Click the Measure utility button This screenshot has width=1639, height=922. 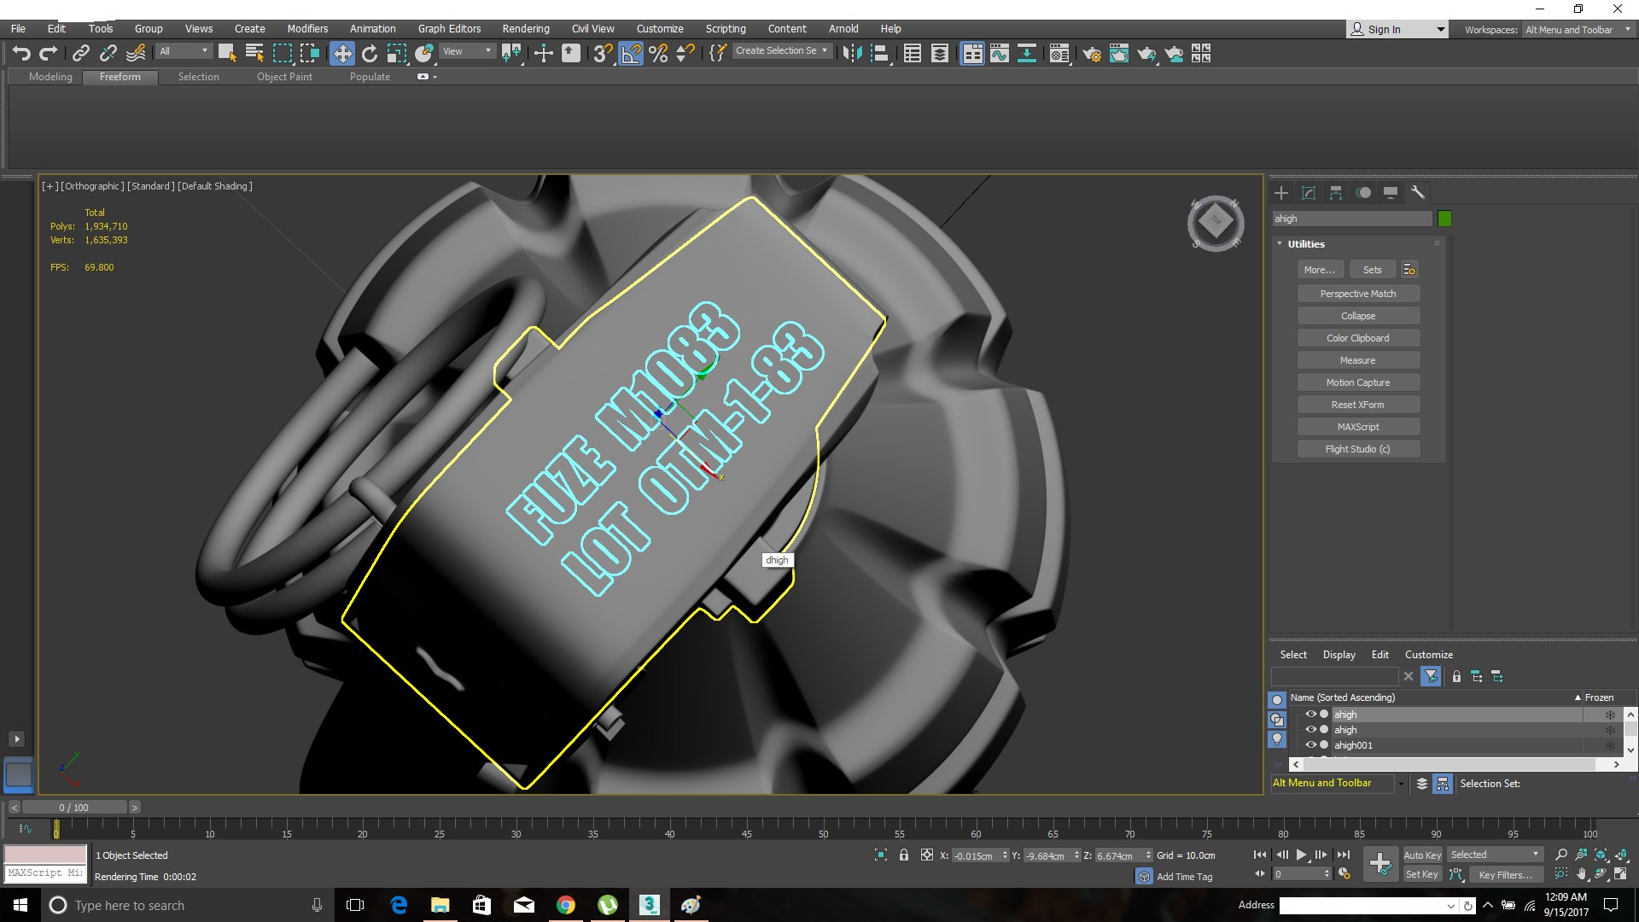click(1358, 360)
